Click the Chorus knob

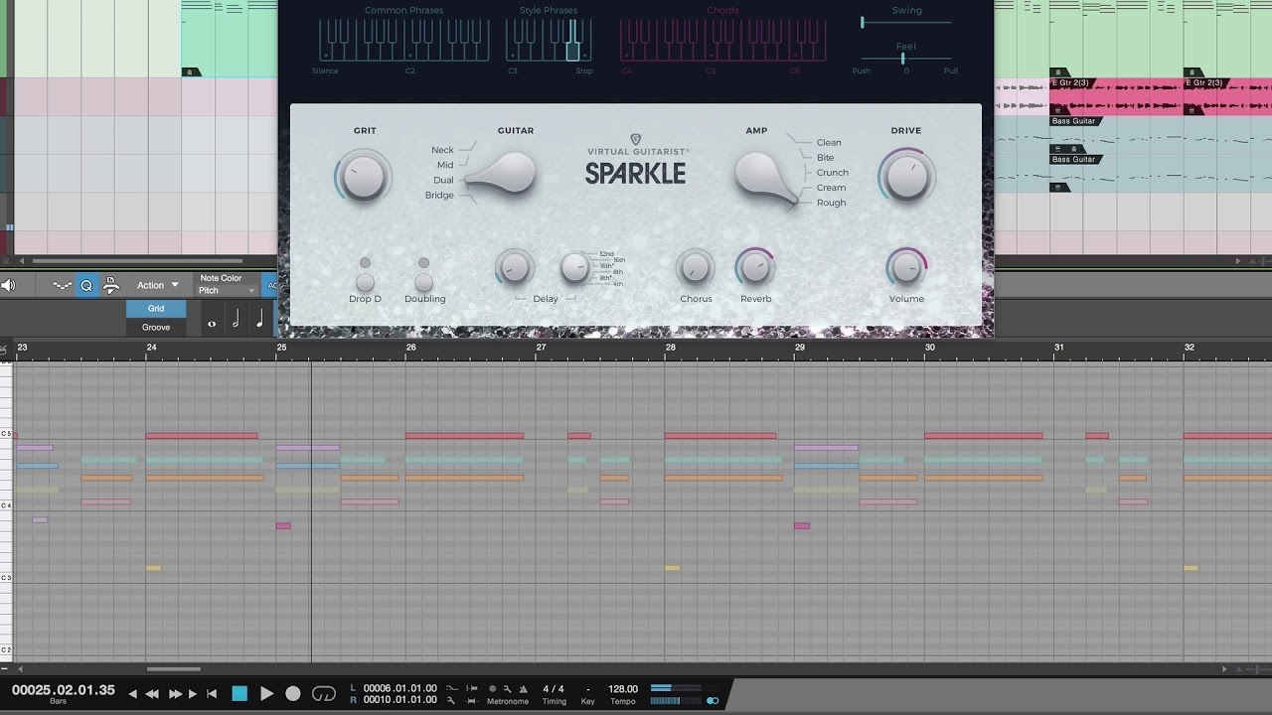696,267
